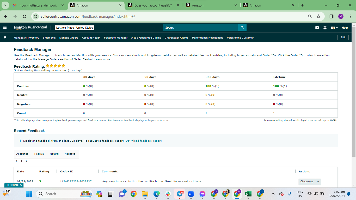The height and width of the screenshot is (200, 356).
Task: Open the Chrome profile avatar M
Action: 341,16
